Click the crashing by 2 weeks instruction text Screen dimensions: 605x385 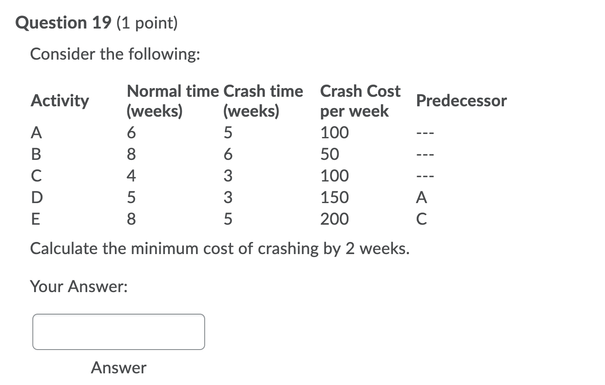tap(219, 248)
